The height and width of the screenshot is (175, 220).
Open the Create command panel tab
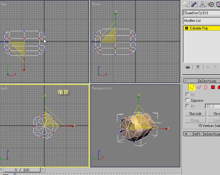pyautogui.click(x=186, y=5)
